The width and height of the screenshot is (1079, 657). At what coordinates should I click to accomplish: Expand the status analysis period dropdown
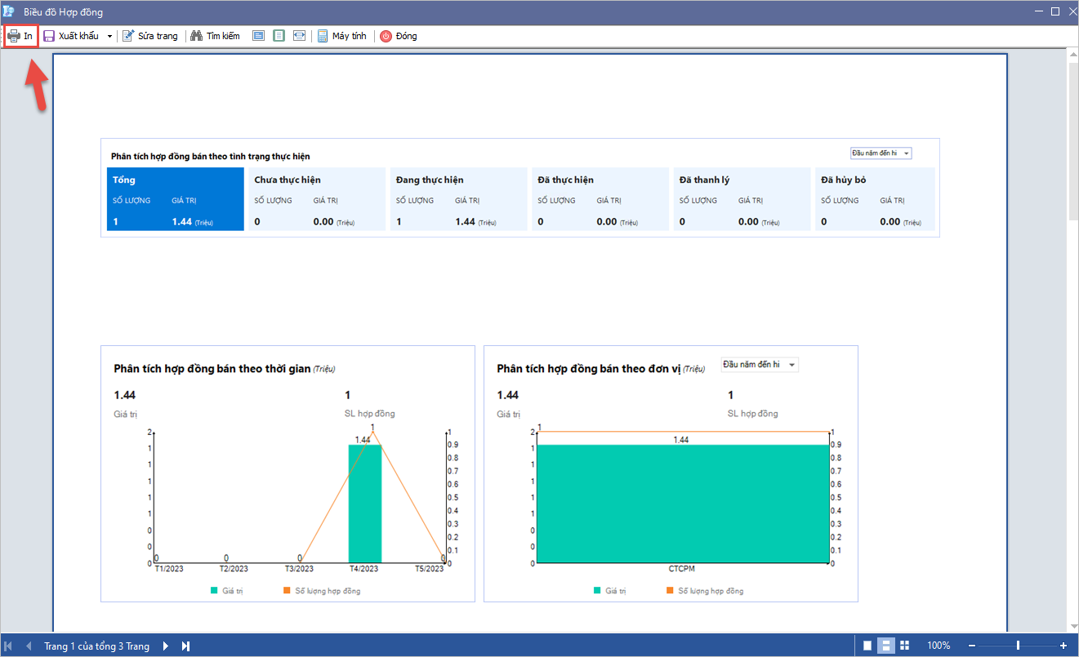(x=906, y=153)
